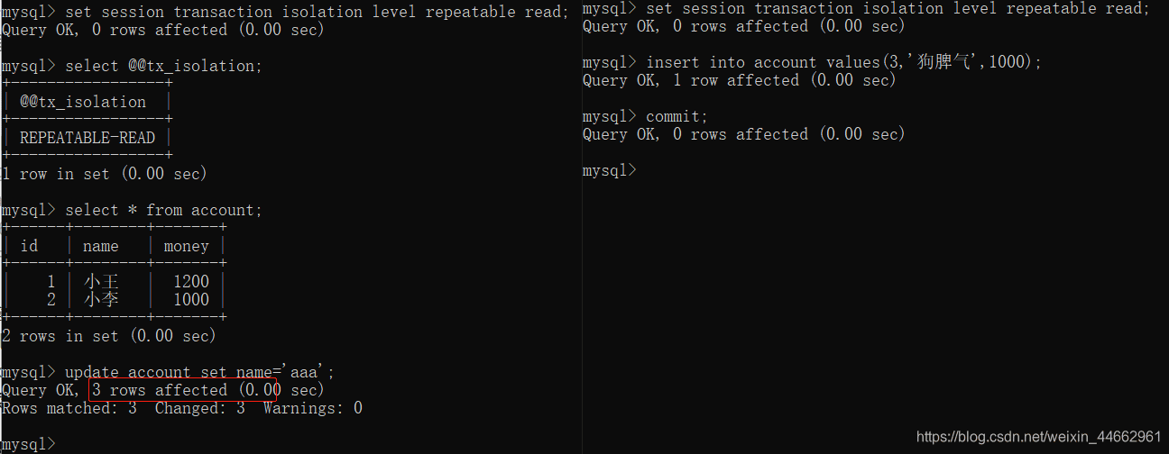This screenshot has width=1169, height=454.
Task: Click the empty mysql prompt in the left terminal
Action: (x=29, y=444)
